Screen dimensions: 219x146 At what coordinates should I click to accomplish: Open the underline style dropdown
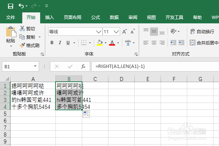pos(74,43)
